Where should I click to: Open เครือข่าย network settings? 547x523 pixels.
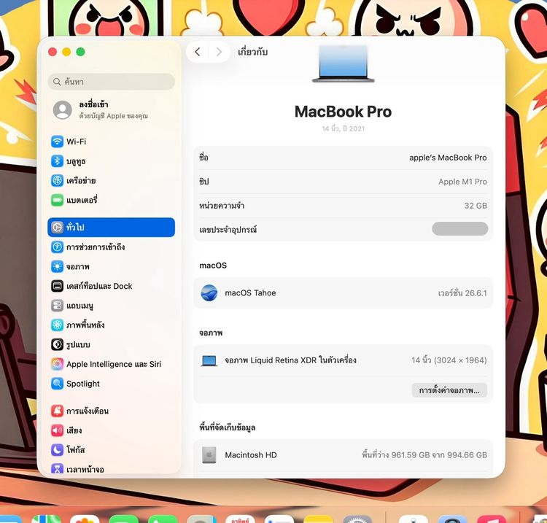(111, 181)
